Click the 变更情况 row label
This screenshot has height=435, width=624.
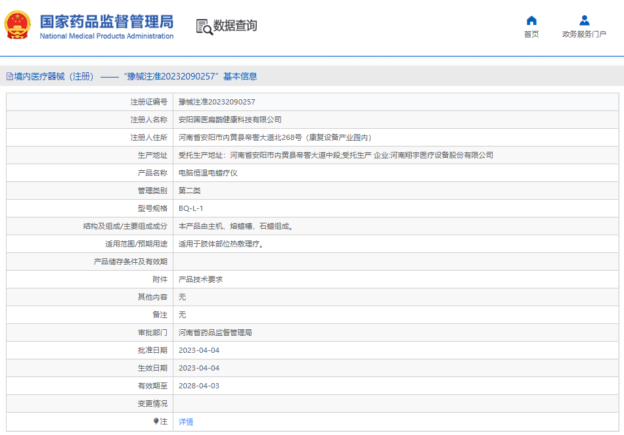pos(152,403)
